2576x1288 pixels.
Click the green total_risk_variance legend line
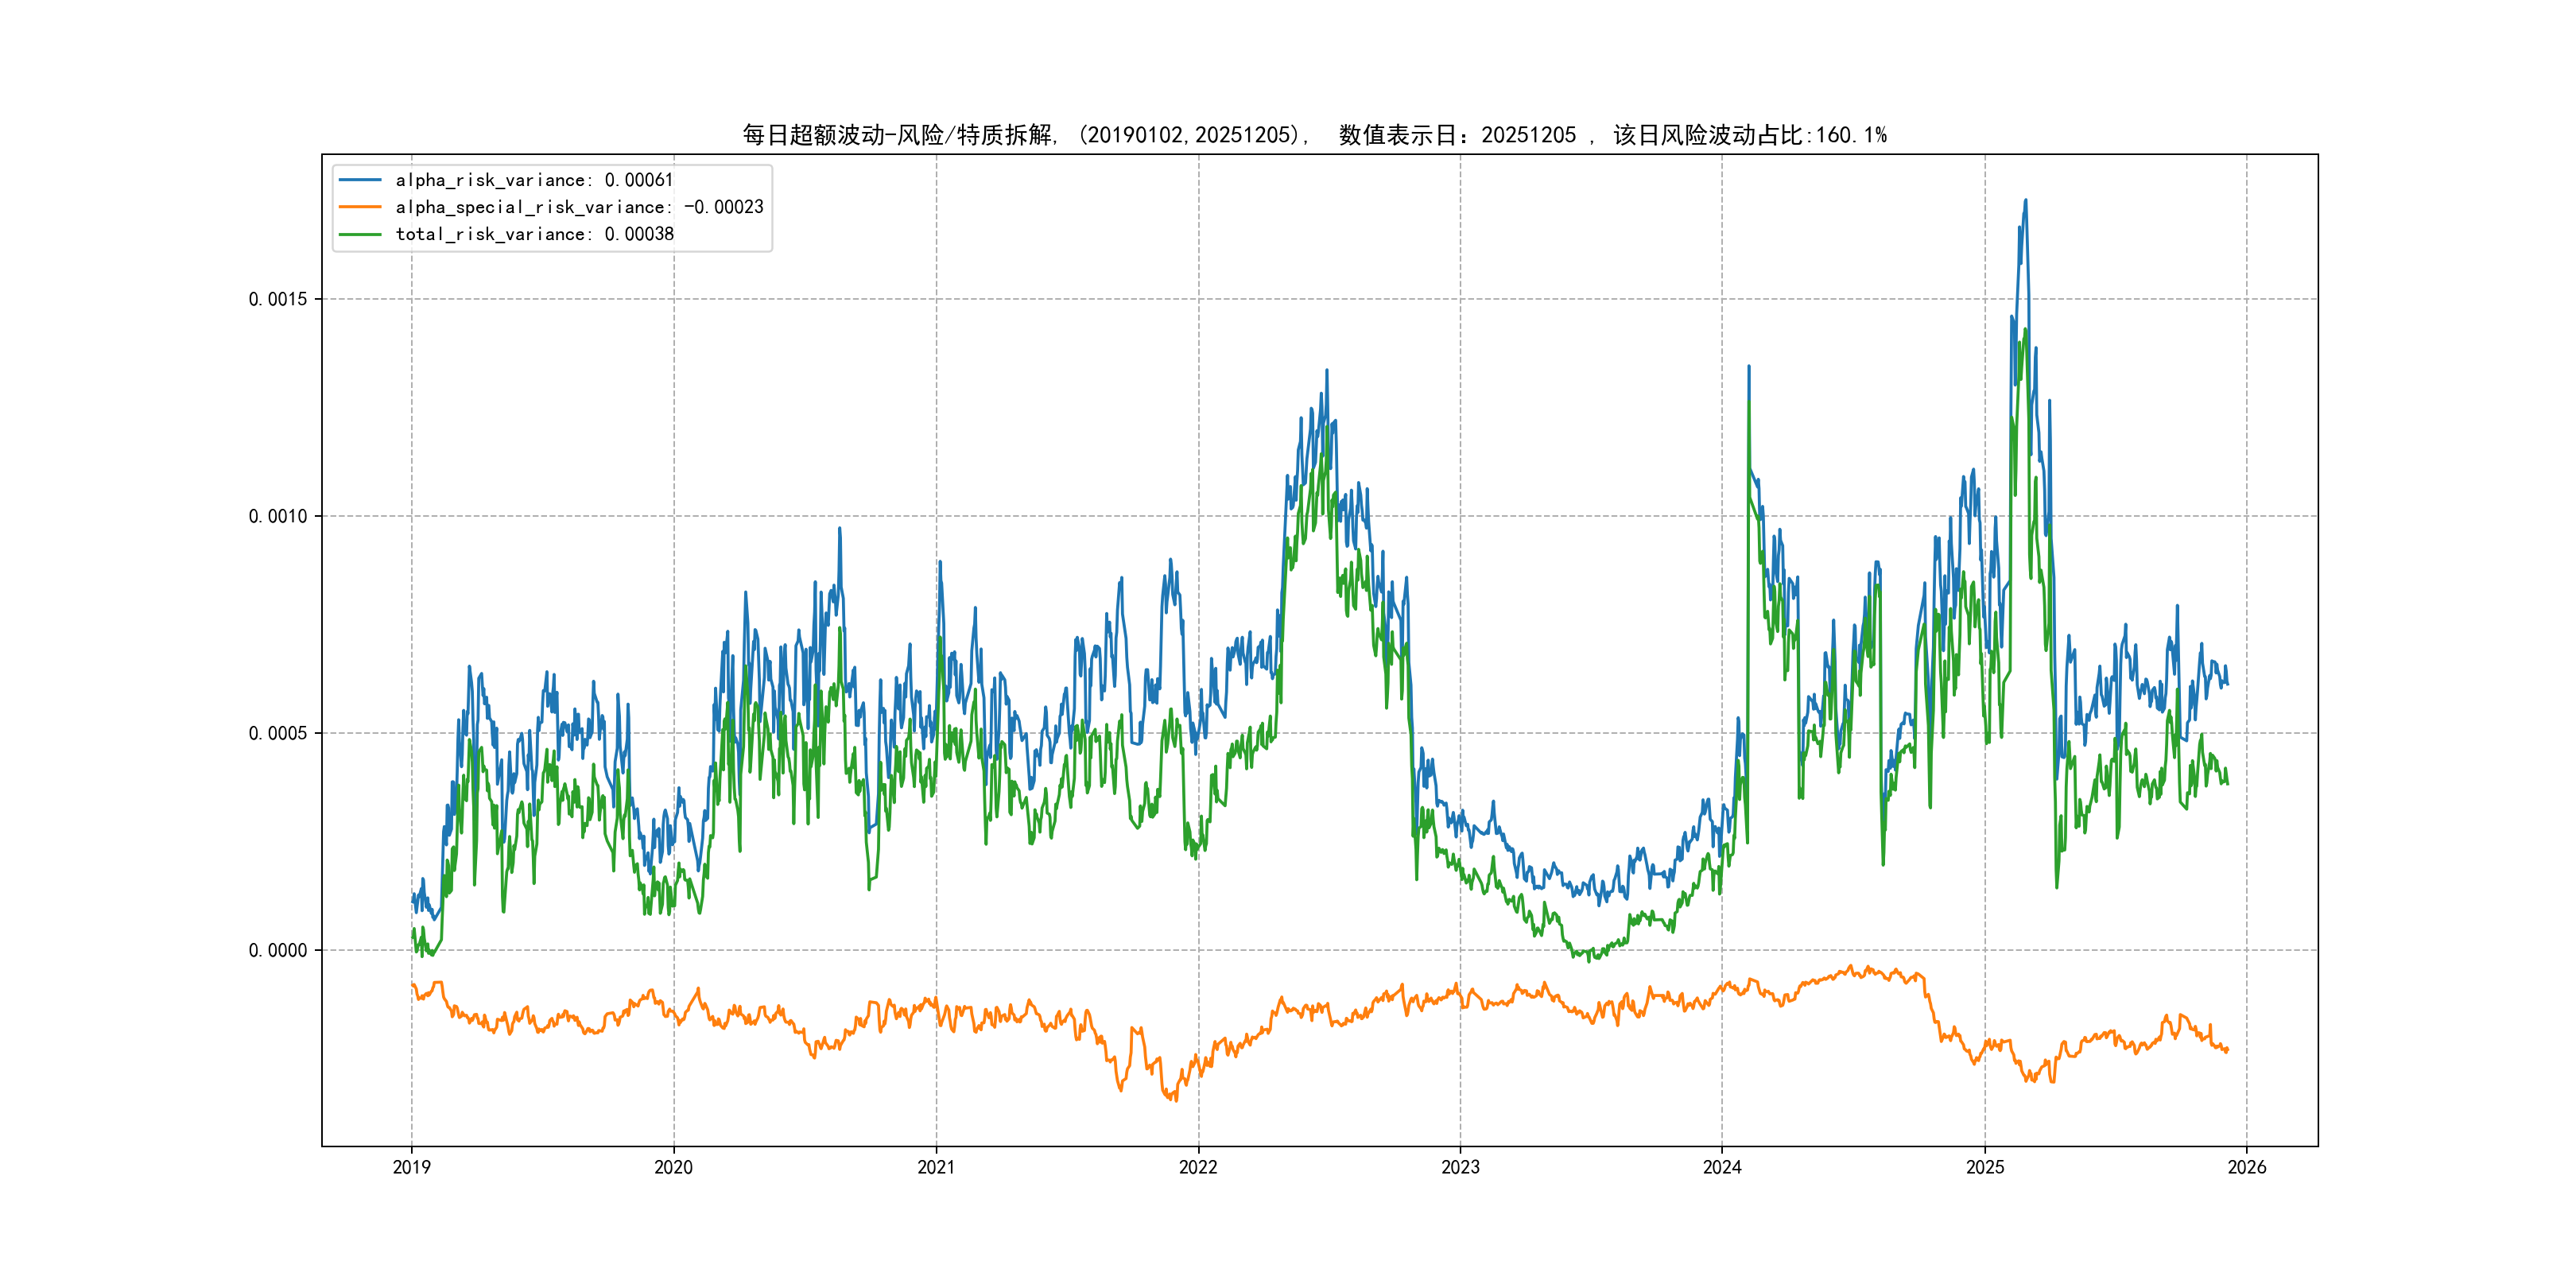[x=360, y=234]
